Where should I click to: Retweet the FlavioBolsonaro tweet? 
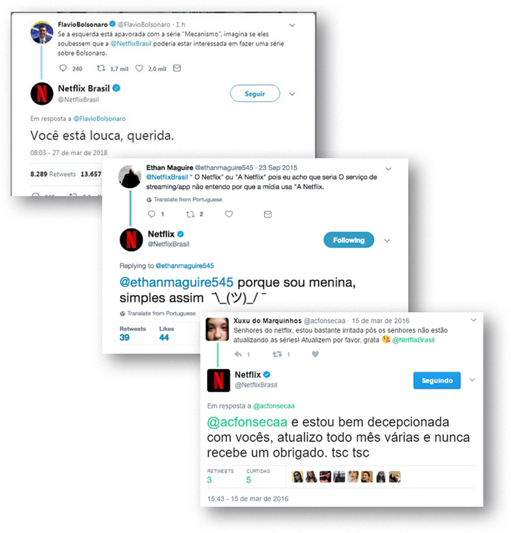point(101,68)
